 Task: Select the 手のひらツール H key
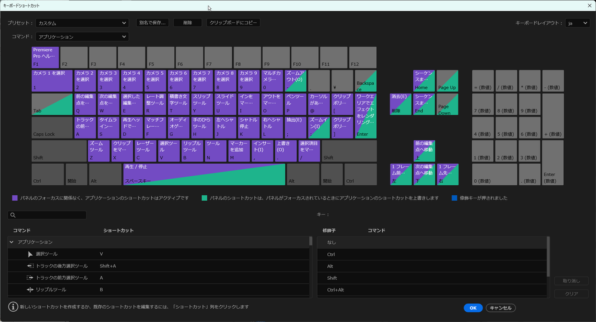202,127
